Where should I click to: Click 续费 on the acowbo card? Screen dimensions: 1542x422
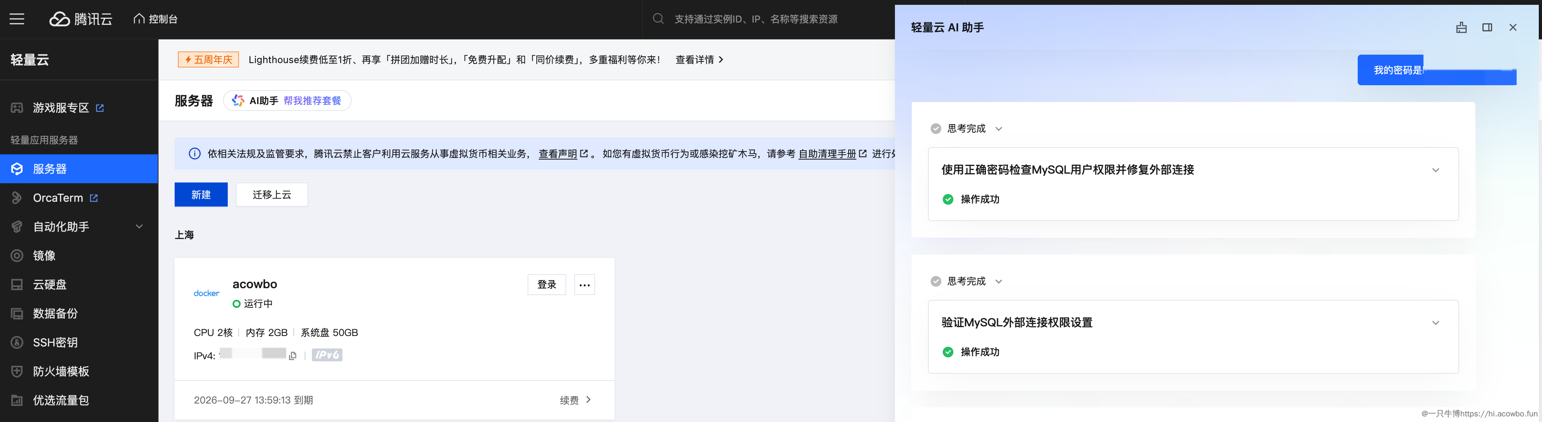tap(575, 400)
